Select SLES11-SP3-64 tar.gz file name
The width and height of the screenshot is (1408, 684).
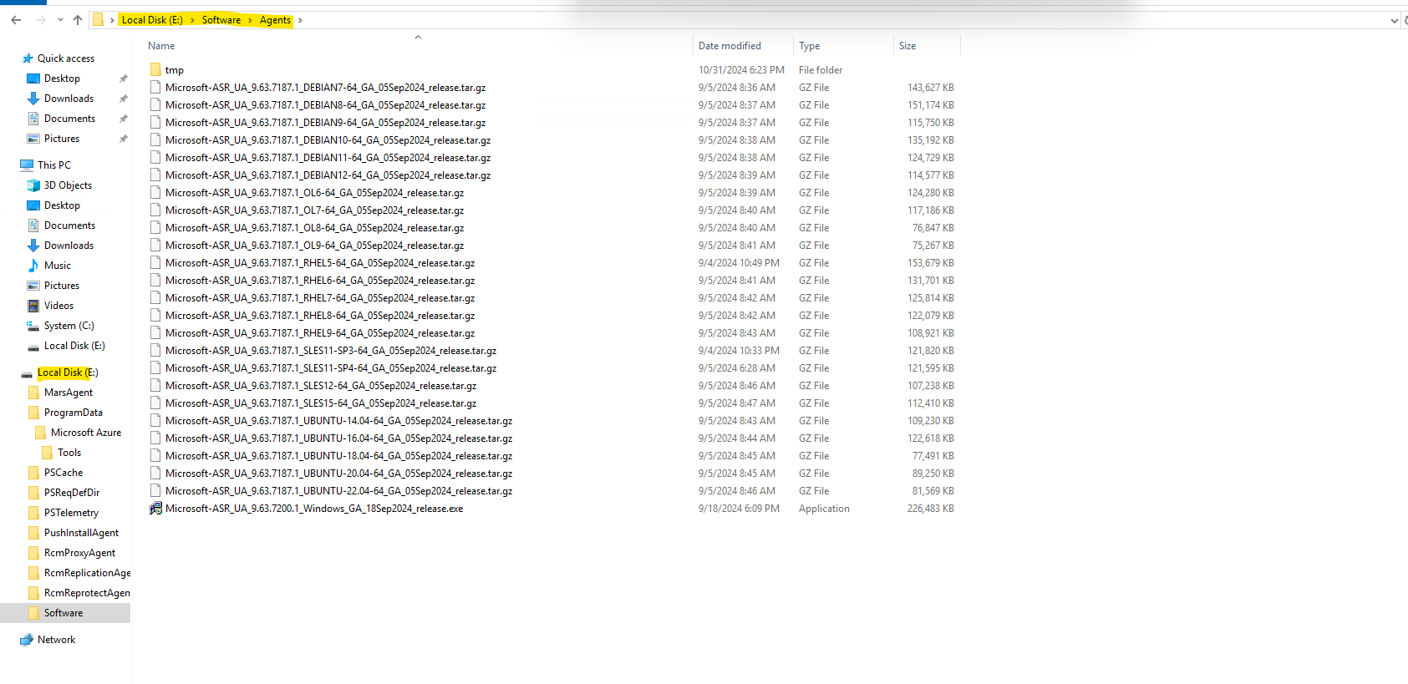click(x=331, y=351)
